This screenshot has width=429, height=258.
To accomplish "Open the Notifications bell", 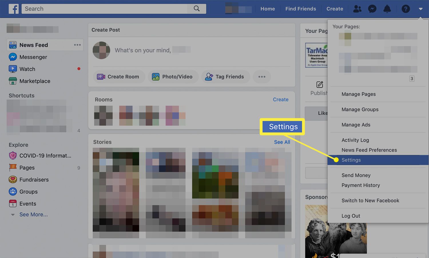I will point(387,9).
